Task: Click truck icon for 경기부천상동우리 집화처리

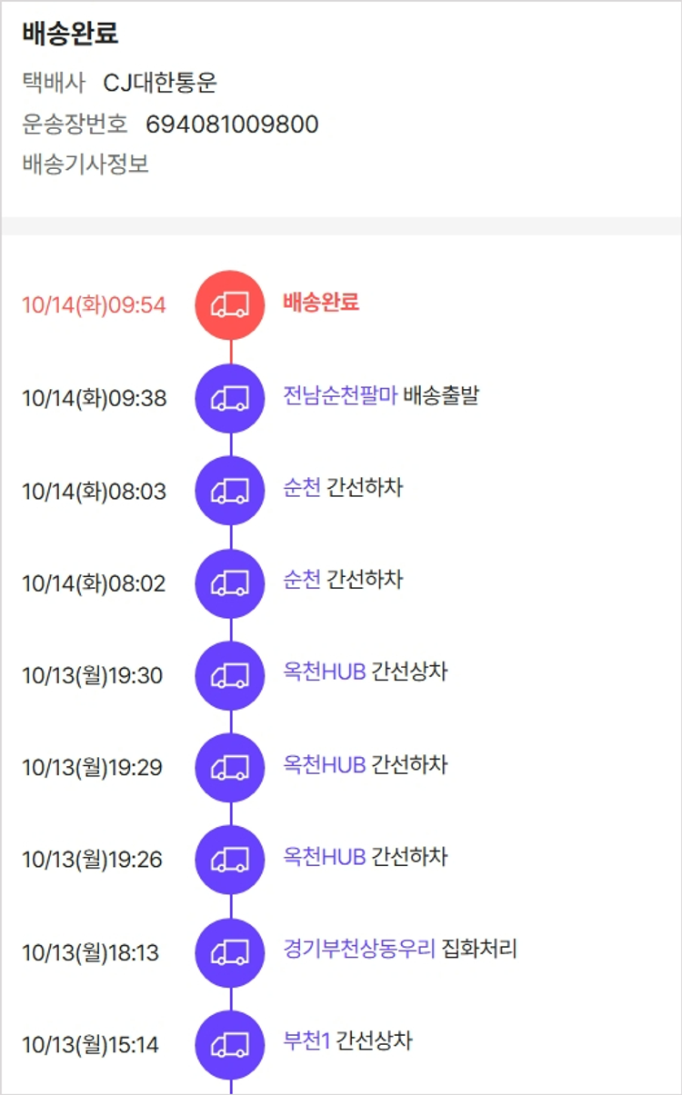Action: pos(230,952)
